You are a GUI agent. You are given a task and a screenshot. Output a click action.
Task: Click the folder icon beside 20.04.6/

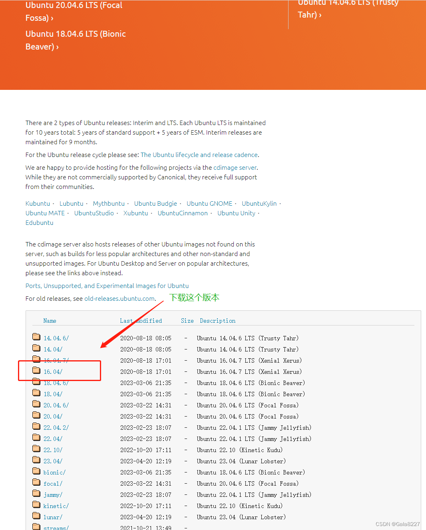click(x=36, y=403)
